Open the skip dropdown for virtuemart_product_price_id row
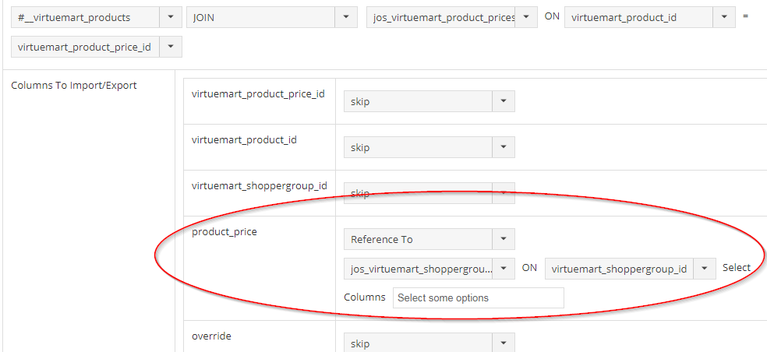This screenshot has width=767, height=352. (429, 102)
